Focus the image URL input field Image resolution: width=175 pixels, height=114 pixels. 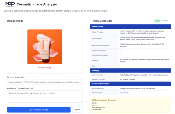click(x=45, y=82)
